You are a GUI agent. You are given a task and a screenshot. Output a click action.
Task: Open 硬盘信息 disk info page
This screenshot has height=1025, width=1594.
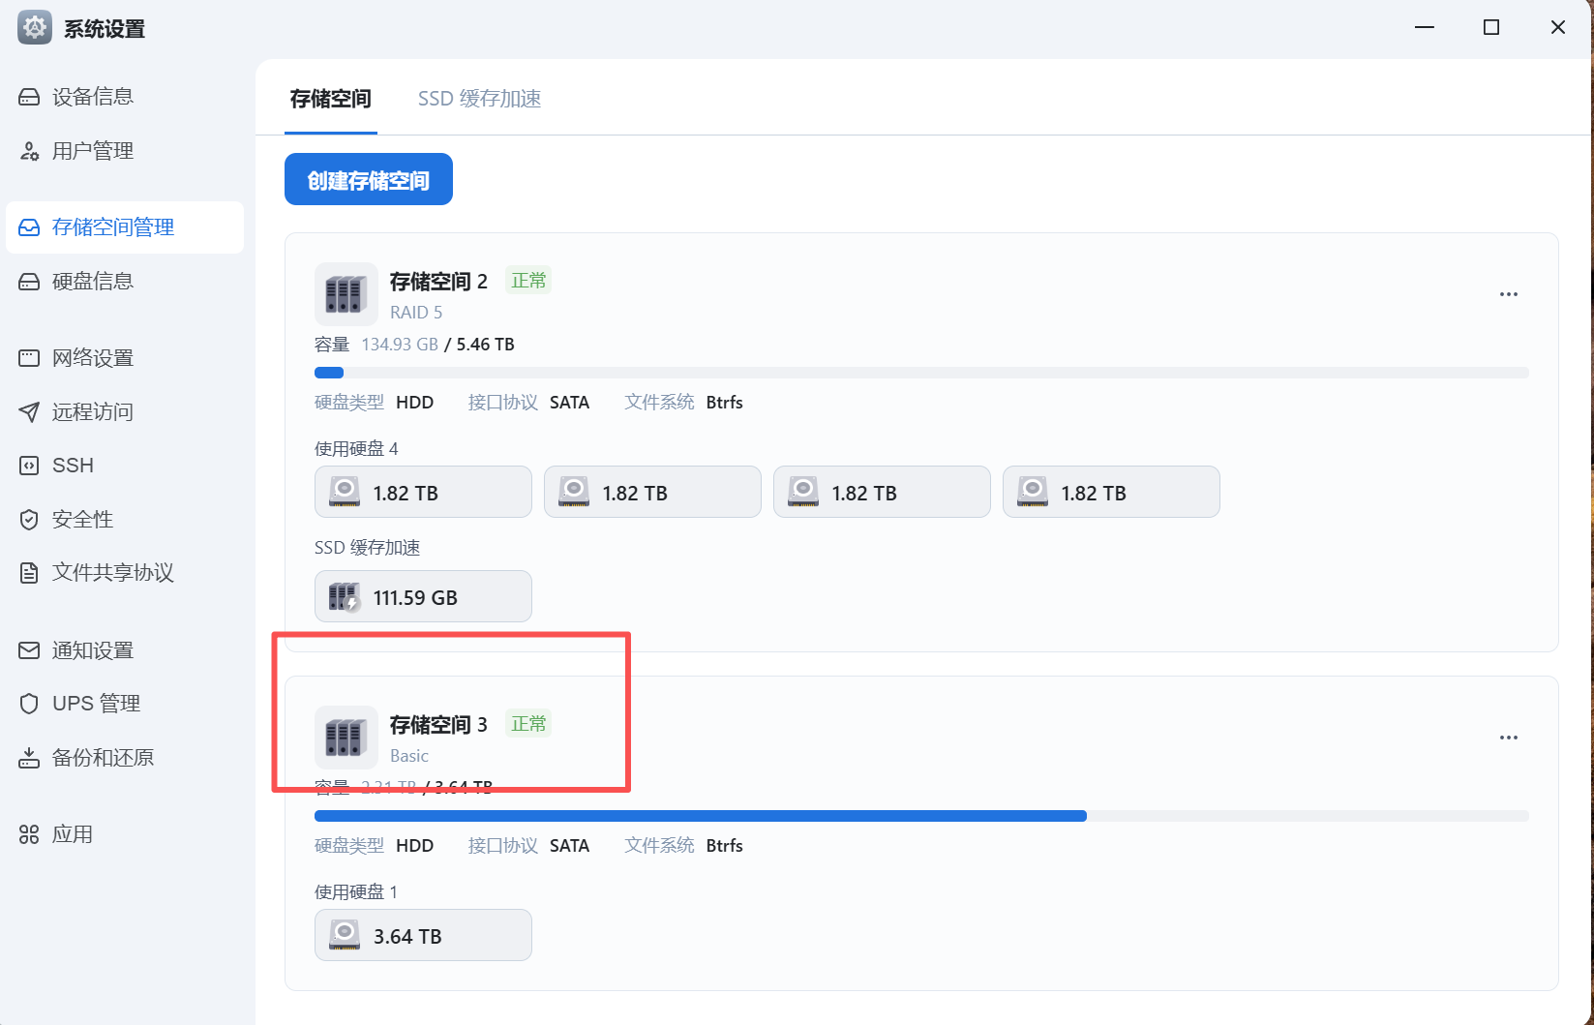pos(93,282)
